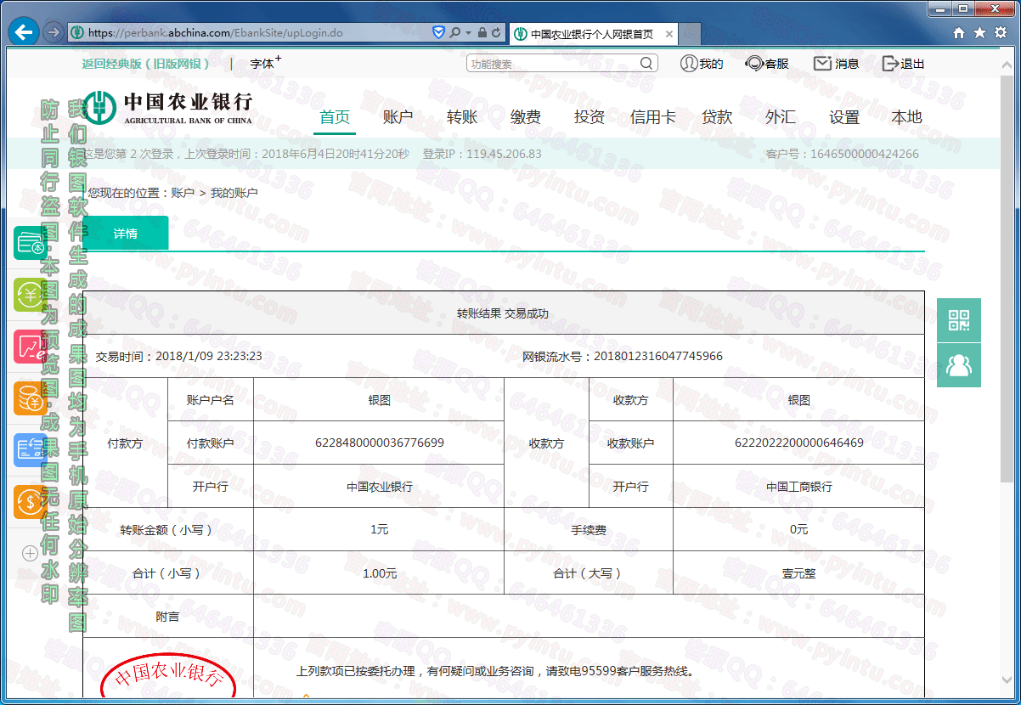Image resolution: width=1021 pixels, height=705 pixels.
Task: Click the scrollbar down arrow
Action: pos(1007,680)
